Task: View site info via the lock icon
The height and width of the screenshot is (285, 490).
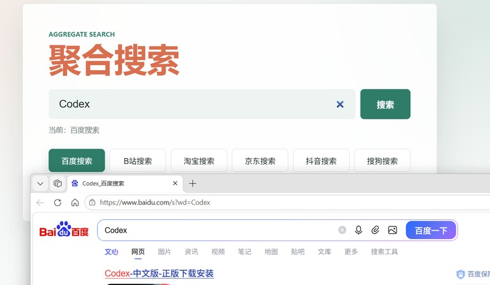Action: [x=92, y=202]
